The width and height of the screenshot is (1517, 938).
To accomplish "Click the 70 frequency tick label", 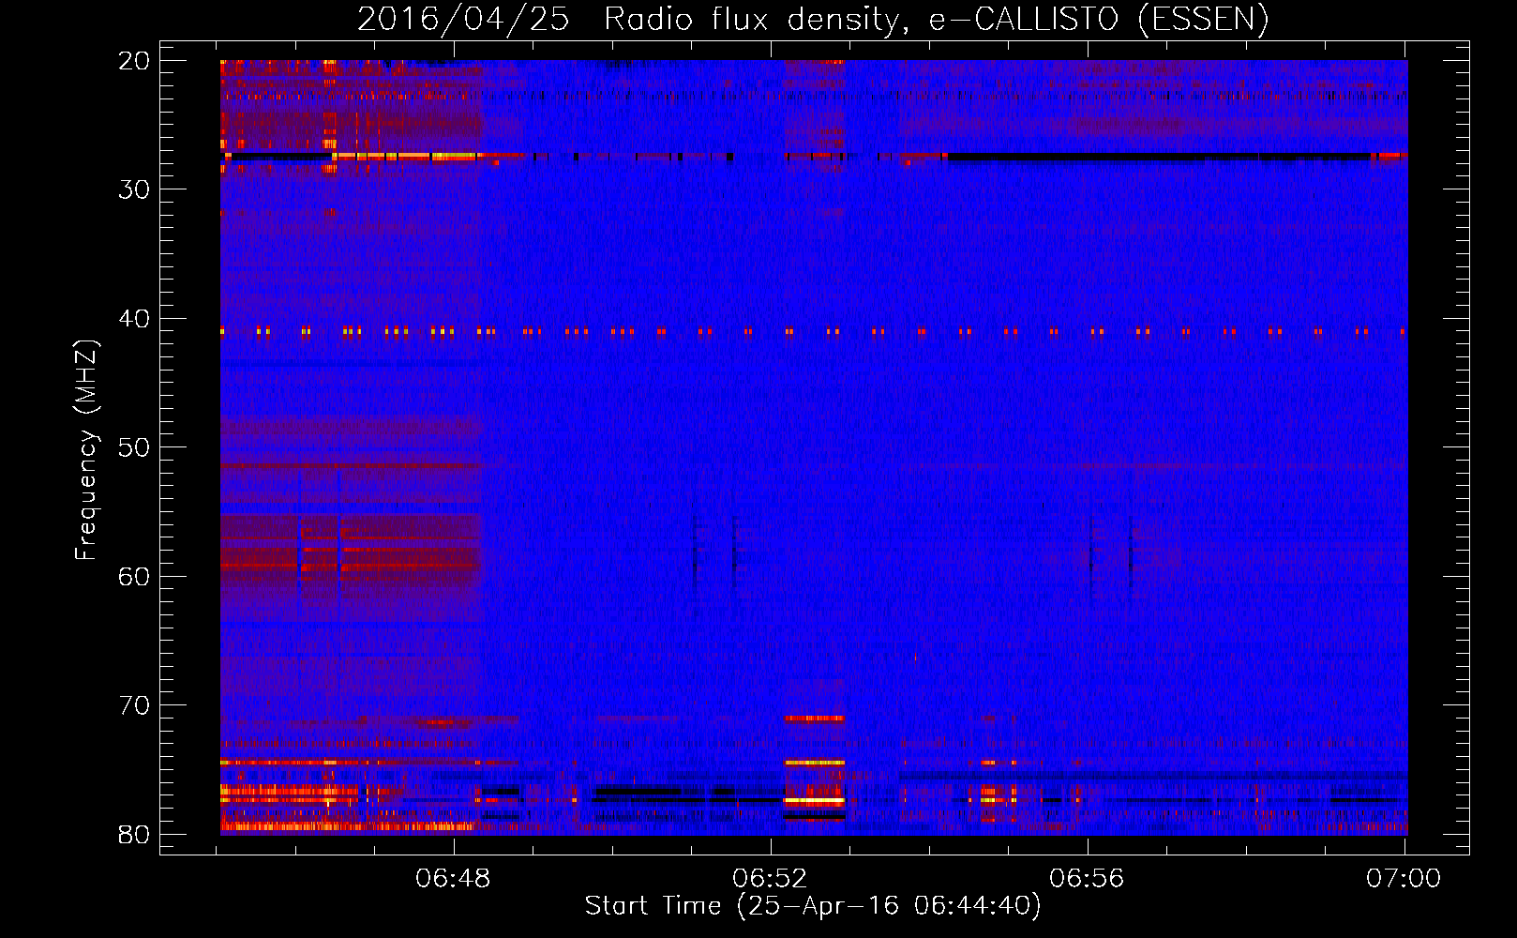I will pos(135,705).
